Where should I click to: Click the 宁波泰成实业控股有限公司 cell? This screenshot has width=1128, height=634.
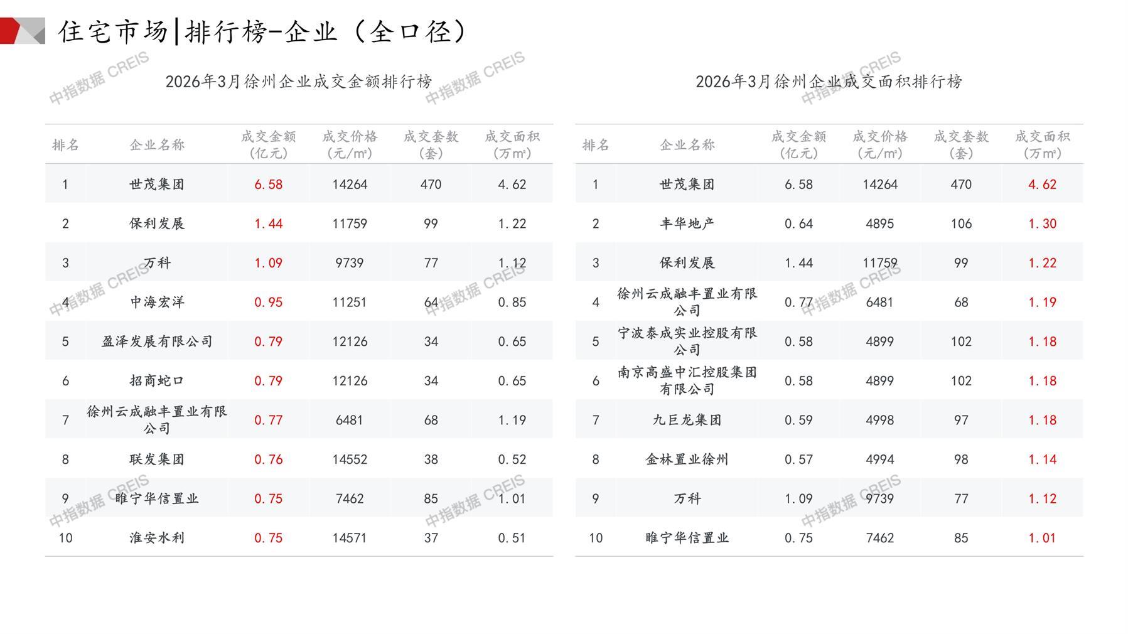(x=687, y=341)
